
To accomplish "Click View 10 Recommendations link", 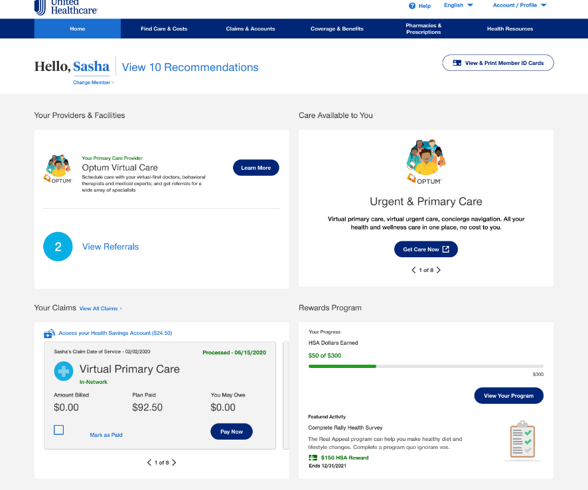I will pos(190,68).
